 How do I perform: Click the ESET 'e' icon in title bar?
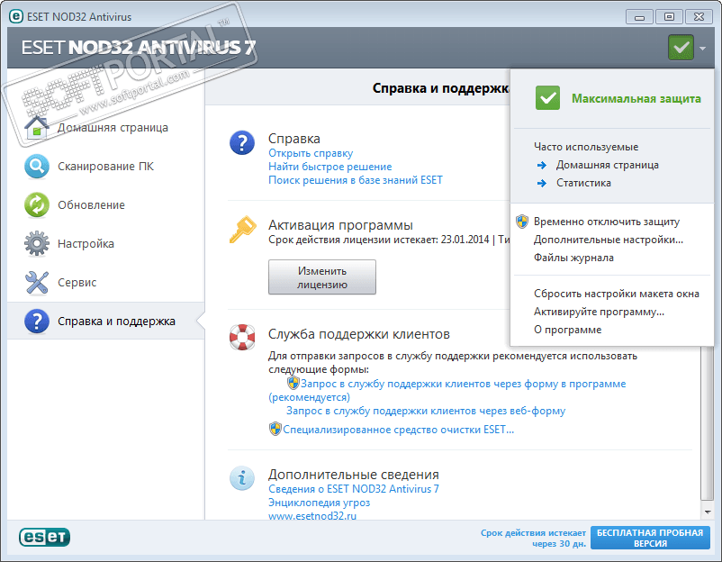(16, 16)
